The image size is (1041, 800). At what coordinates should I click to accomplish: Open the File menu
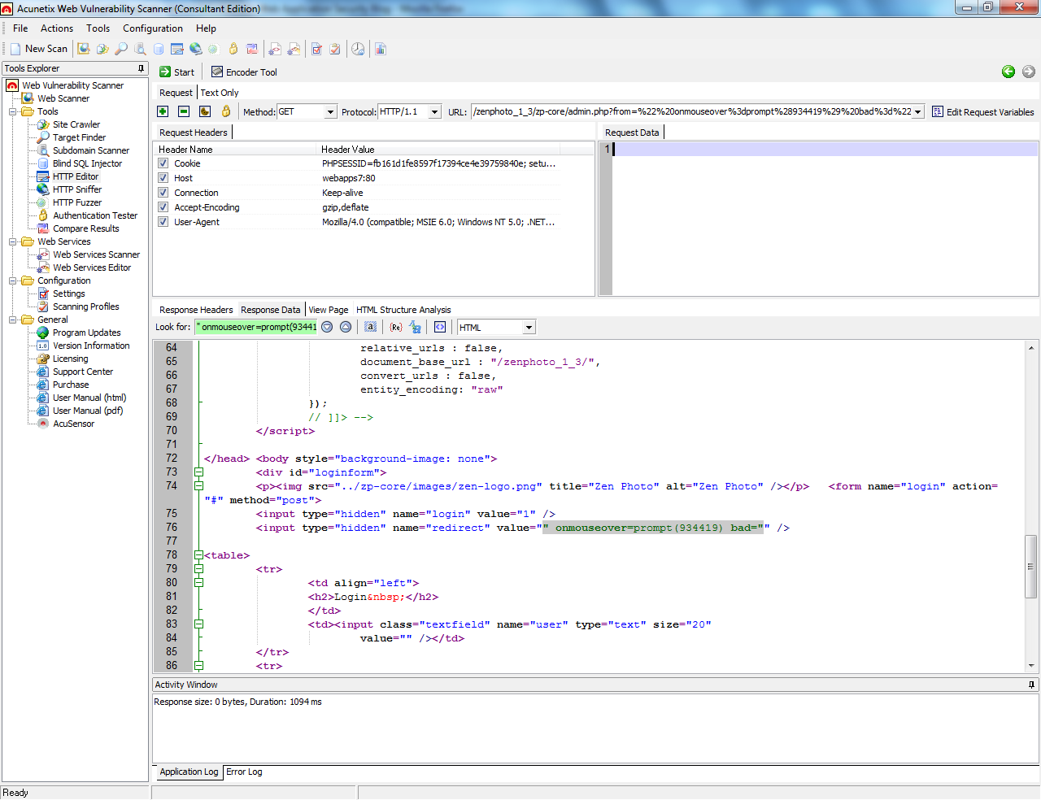20,28
